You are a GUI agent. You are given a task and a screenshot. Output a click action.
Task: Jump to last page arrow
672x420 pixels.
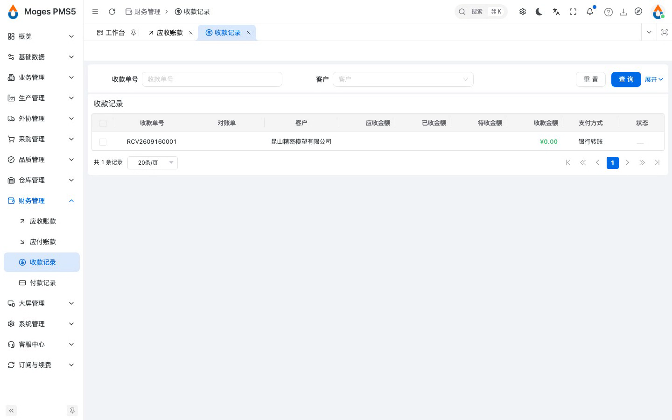click(658, 162)
